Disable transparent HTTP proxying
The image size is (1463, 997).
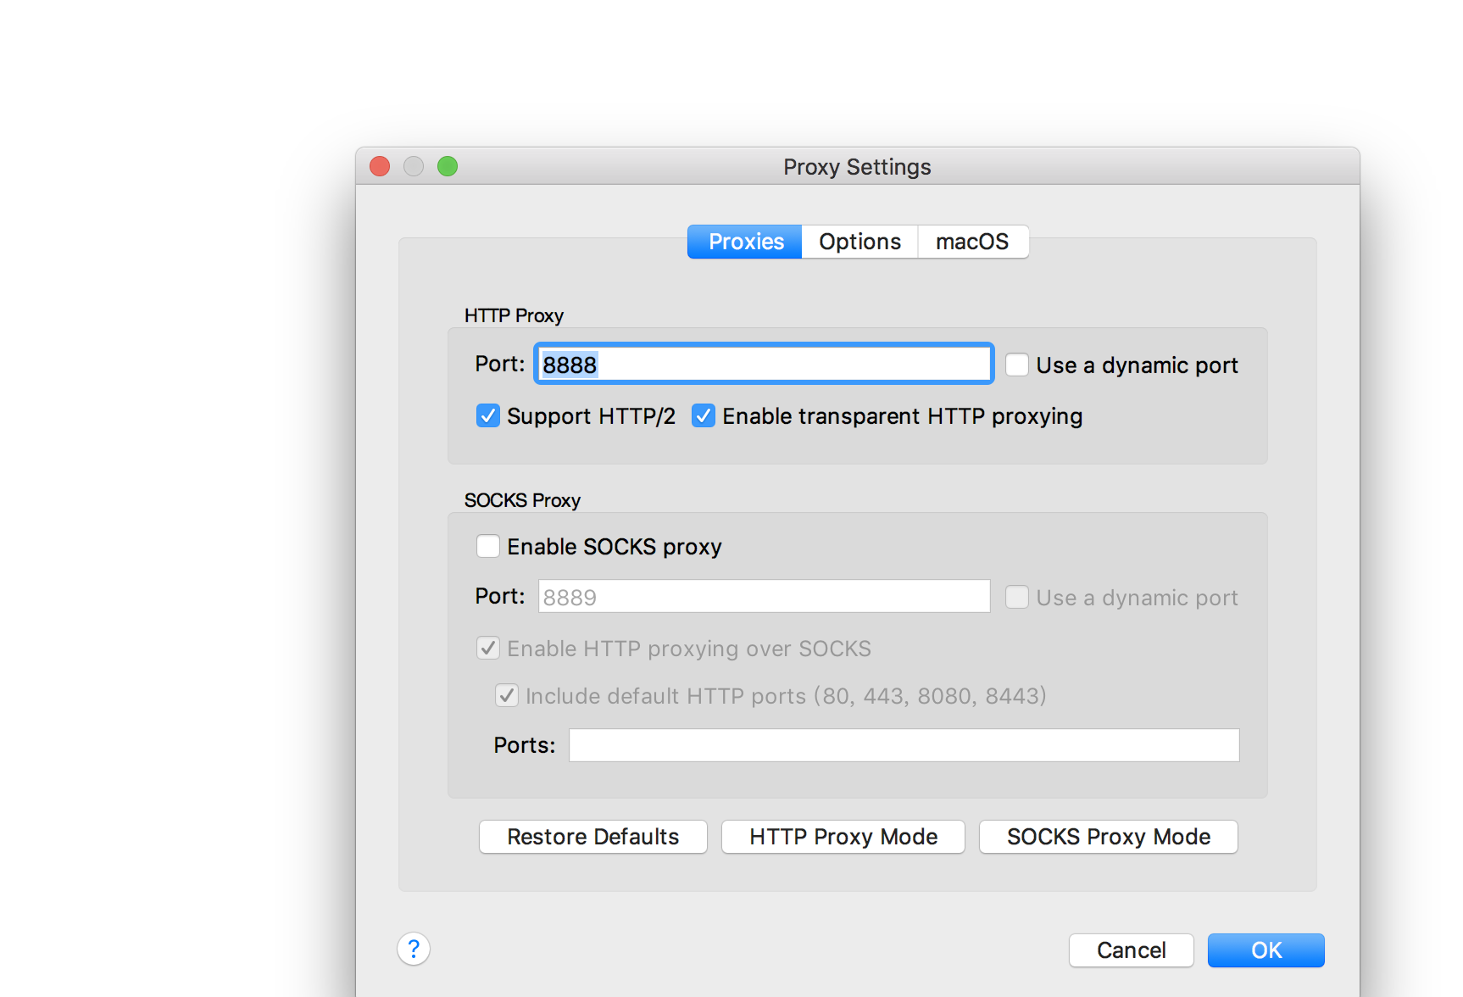(704, 415)
